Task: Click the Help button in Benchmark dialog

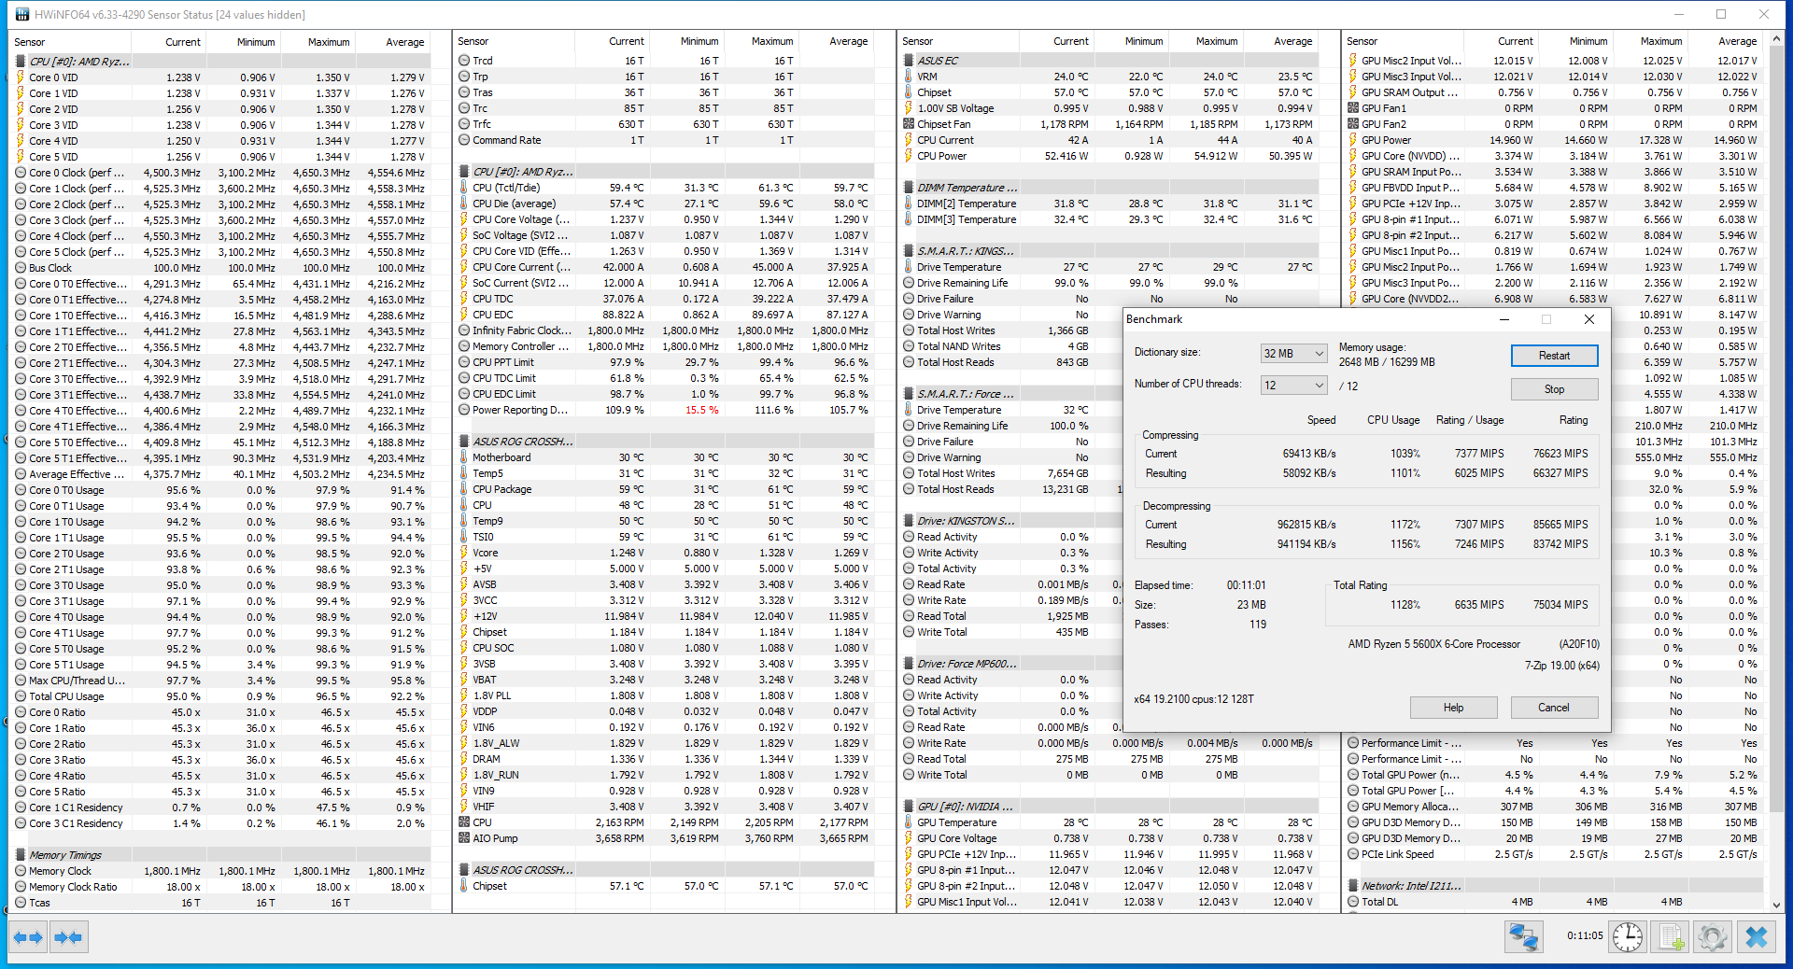Action: tap(1453, 708)
